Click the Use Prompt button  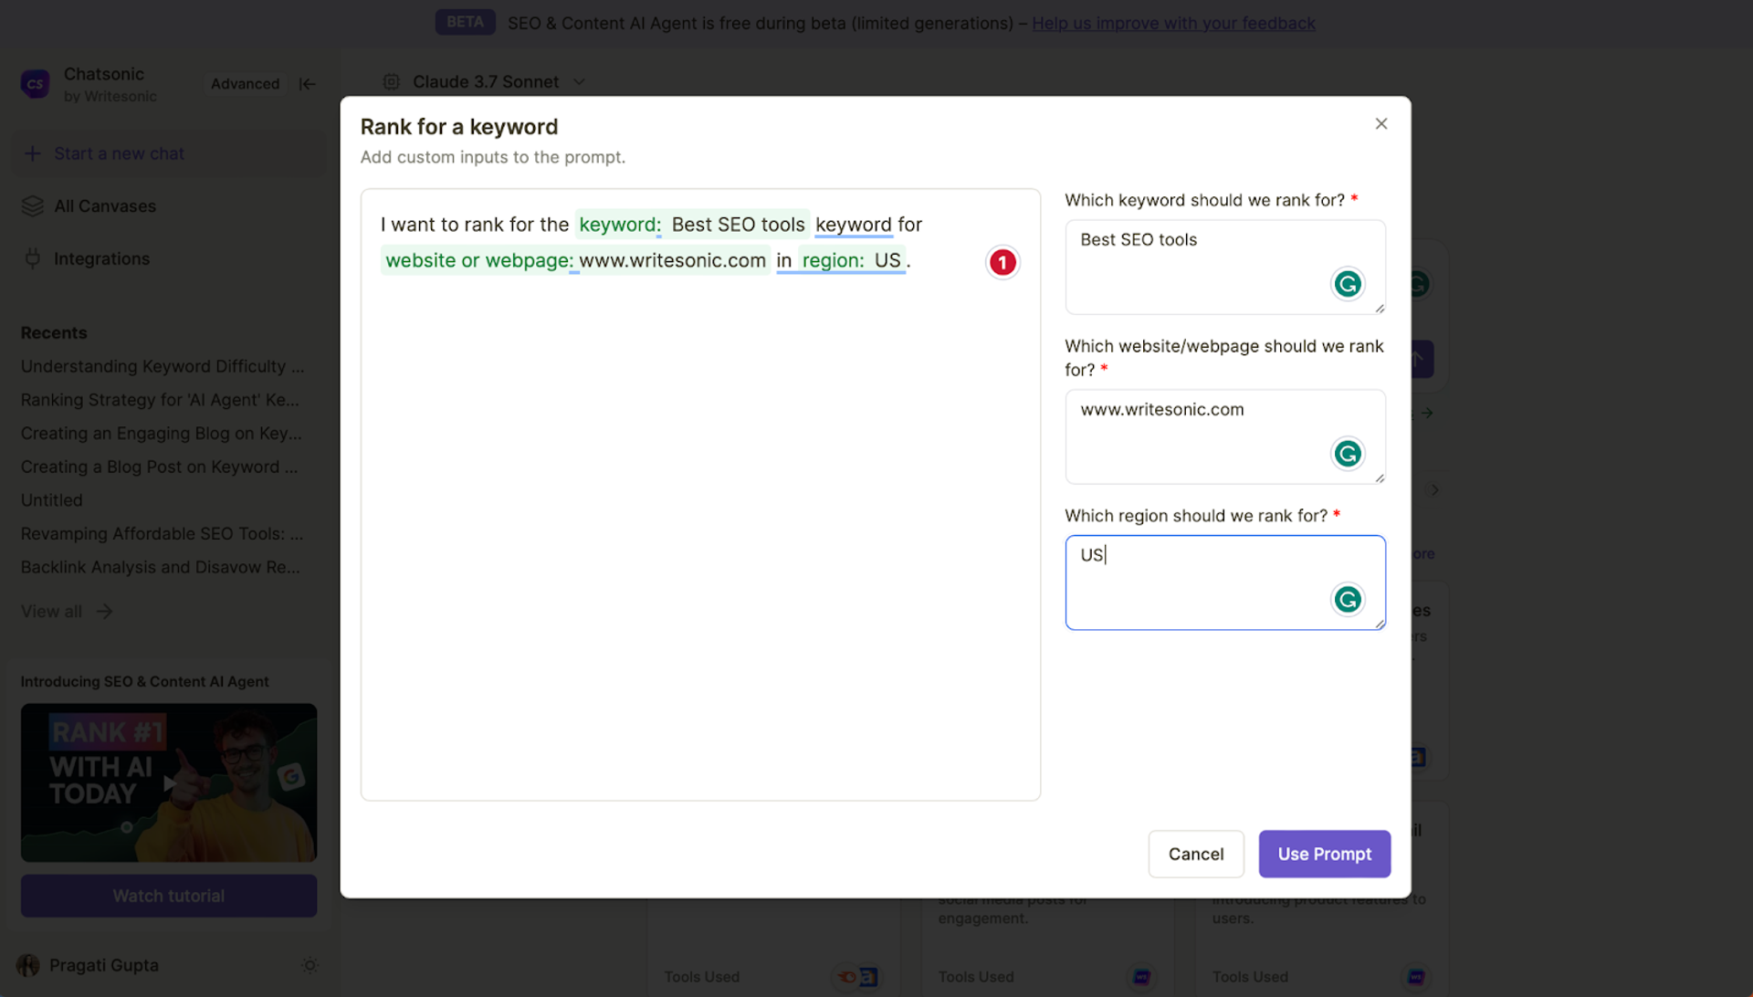[1324, 854]
